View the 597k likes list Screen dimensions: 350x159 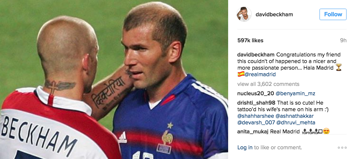250,41
